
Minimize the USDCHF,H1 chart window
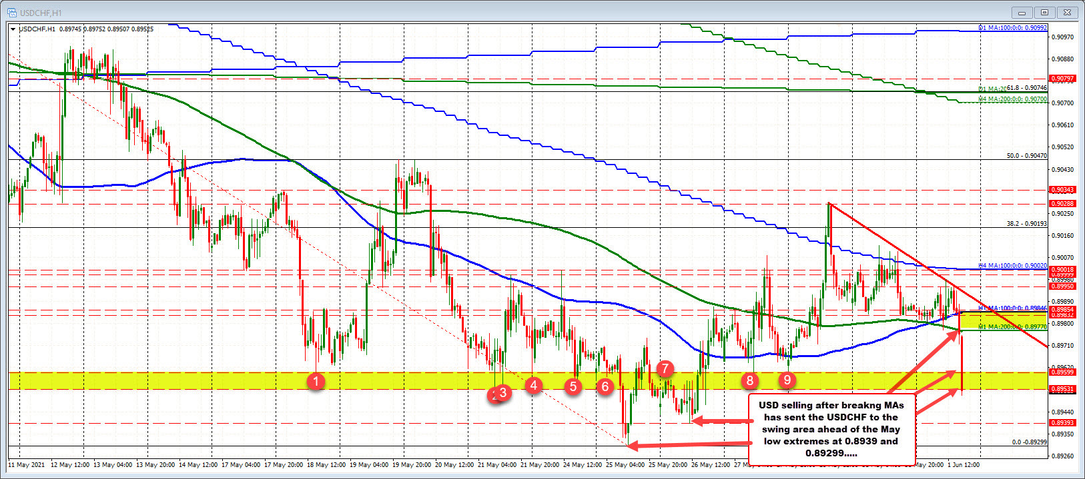coord(1022,12)
